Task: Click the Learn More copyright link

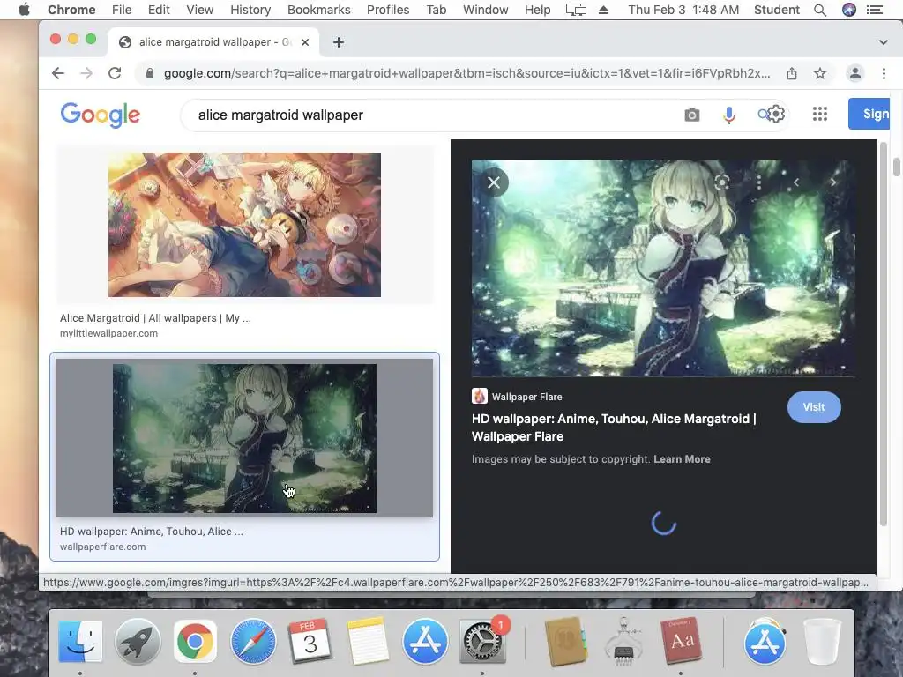Action: 682,458
